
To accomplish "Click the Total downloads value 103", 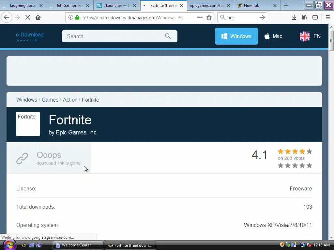I will (308, 207).
